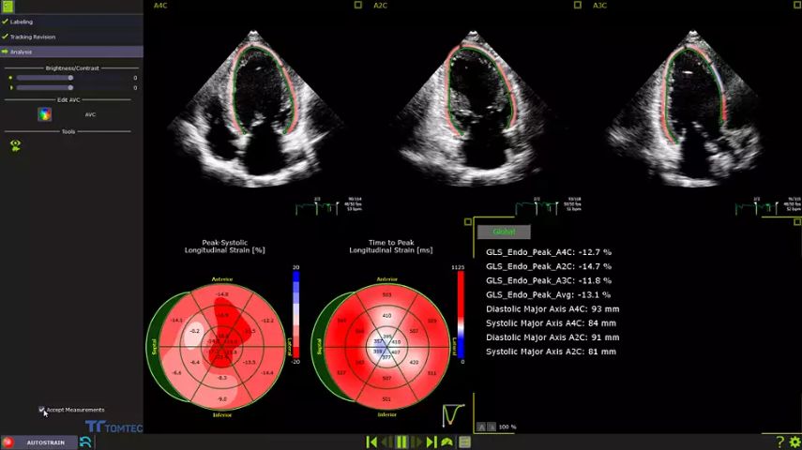This screenshot has height=450, width=802.
Task: Click the green menu icon at top-left
Action: [8, 7]
